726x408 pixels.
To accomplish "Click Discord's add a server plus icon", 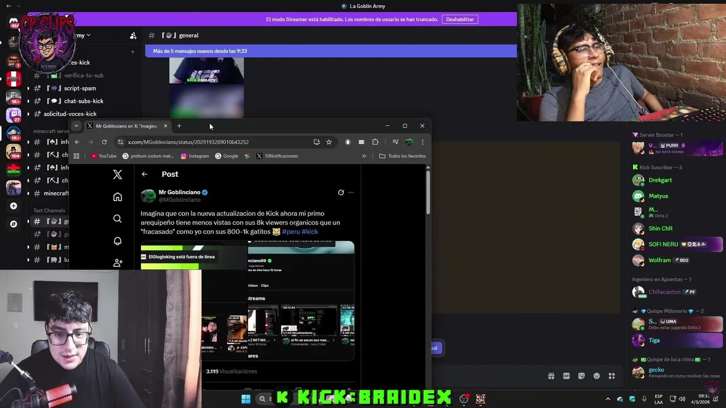I will click(14, 206).
